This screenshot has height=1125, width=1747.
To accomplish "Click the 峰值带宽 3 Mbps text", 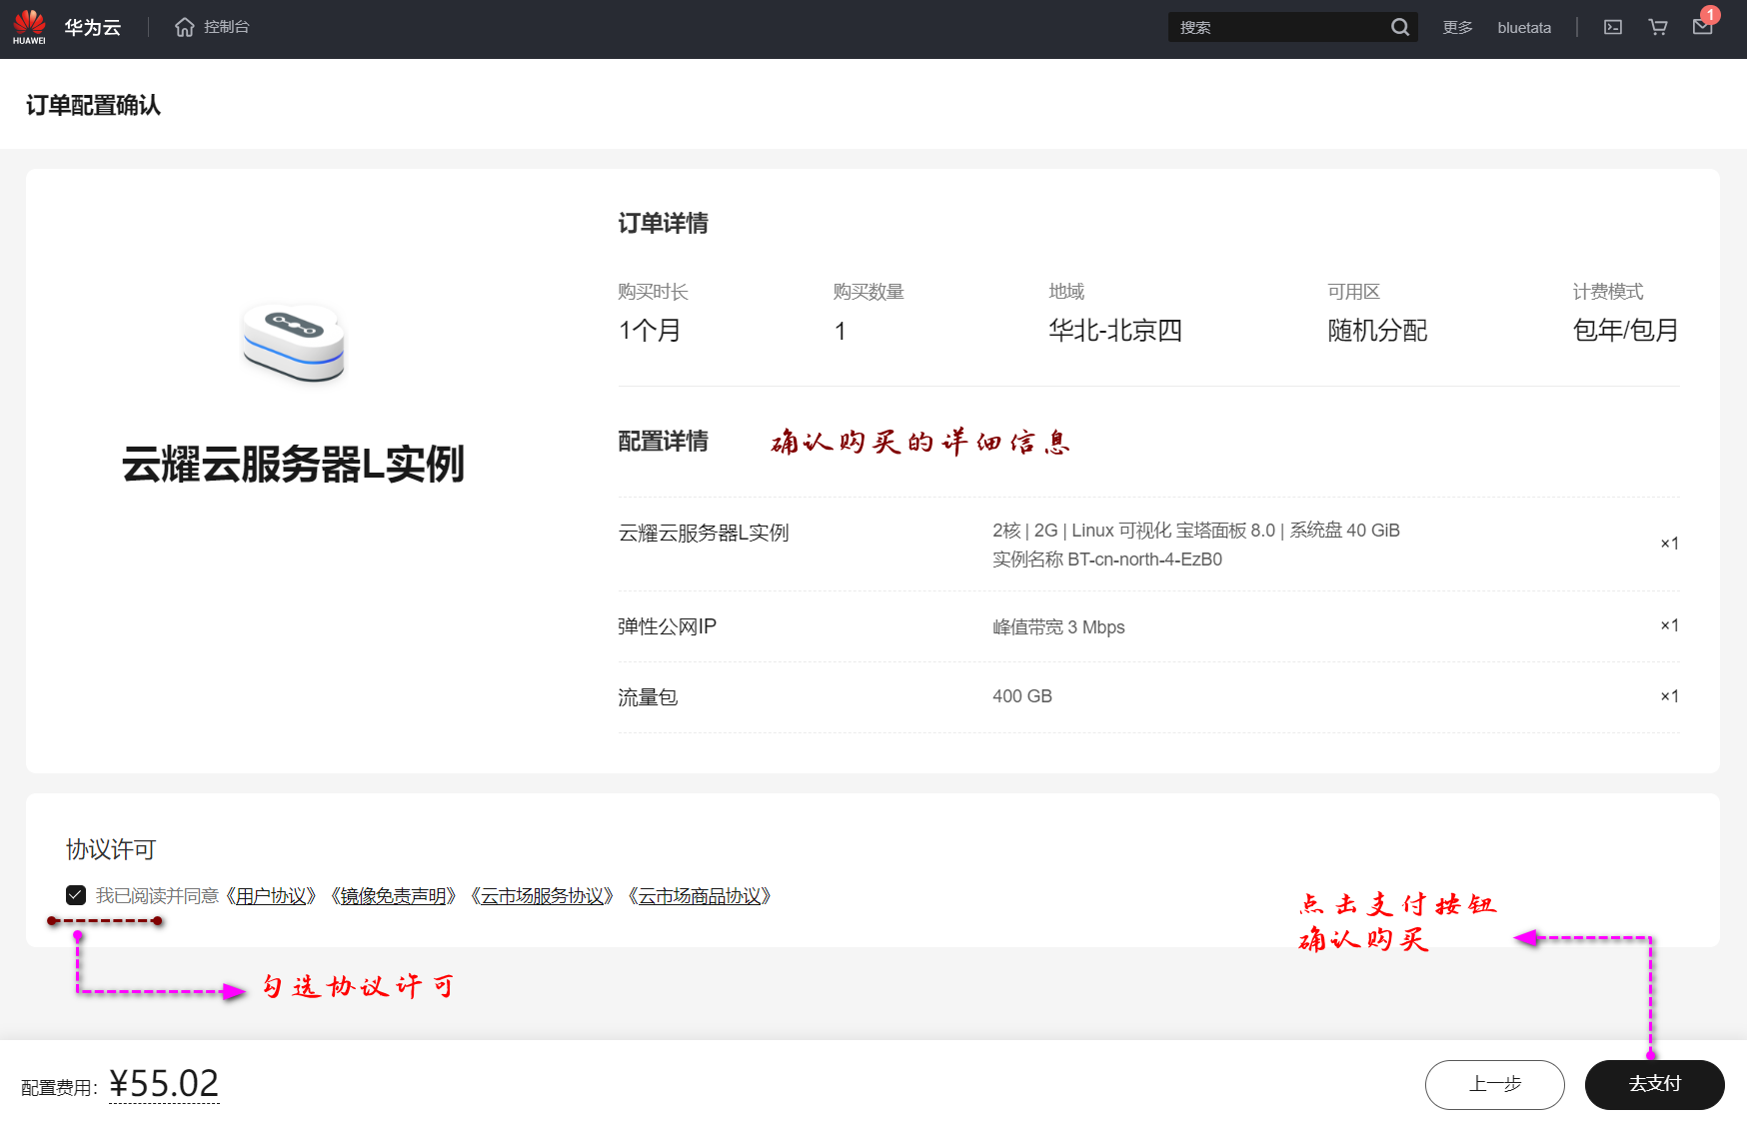I will [x=1058, y=627].
